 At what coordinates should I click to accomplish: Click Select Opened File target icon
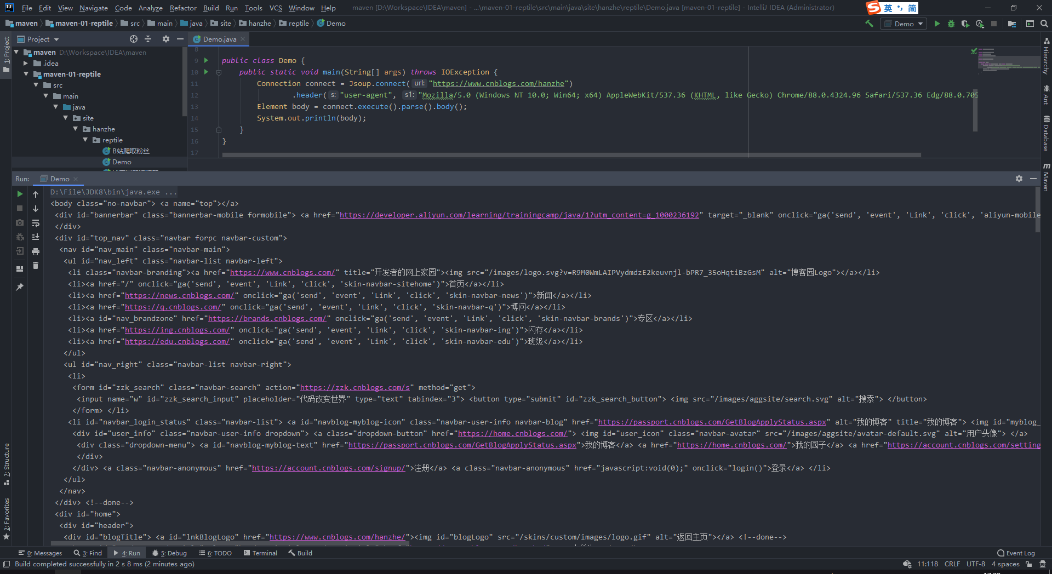(x=134, y=39)
